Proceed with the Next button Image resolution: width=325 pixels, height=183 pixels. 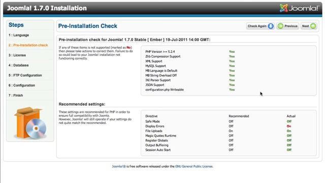[x=309, y=26]
